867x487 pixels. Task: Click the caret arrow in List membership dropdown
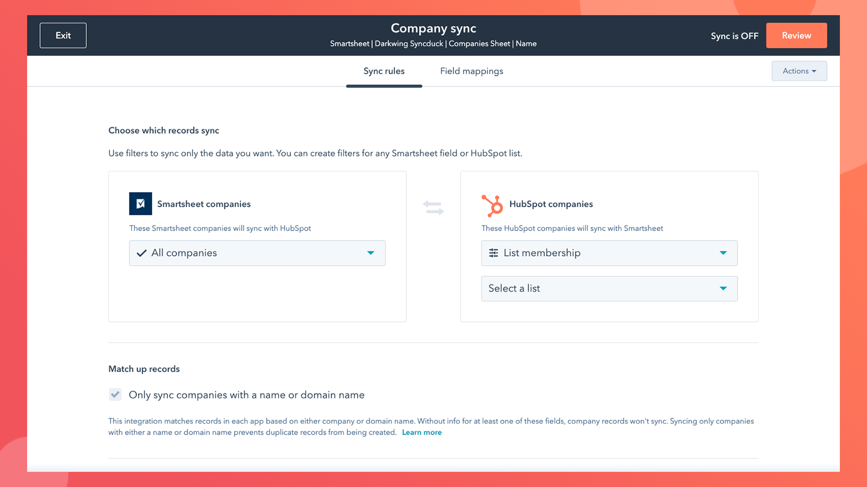point(723,253)
